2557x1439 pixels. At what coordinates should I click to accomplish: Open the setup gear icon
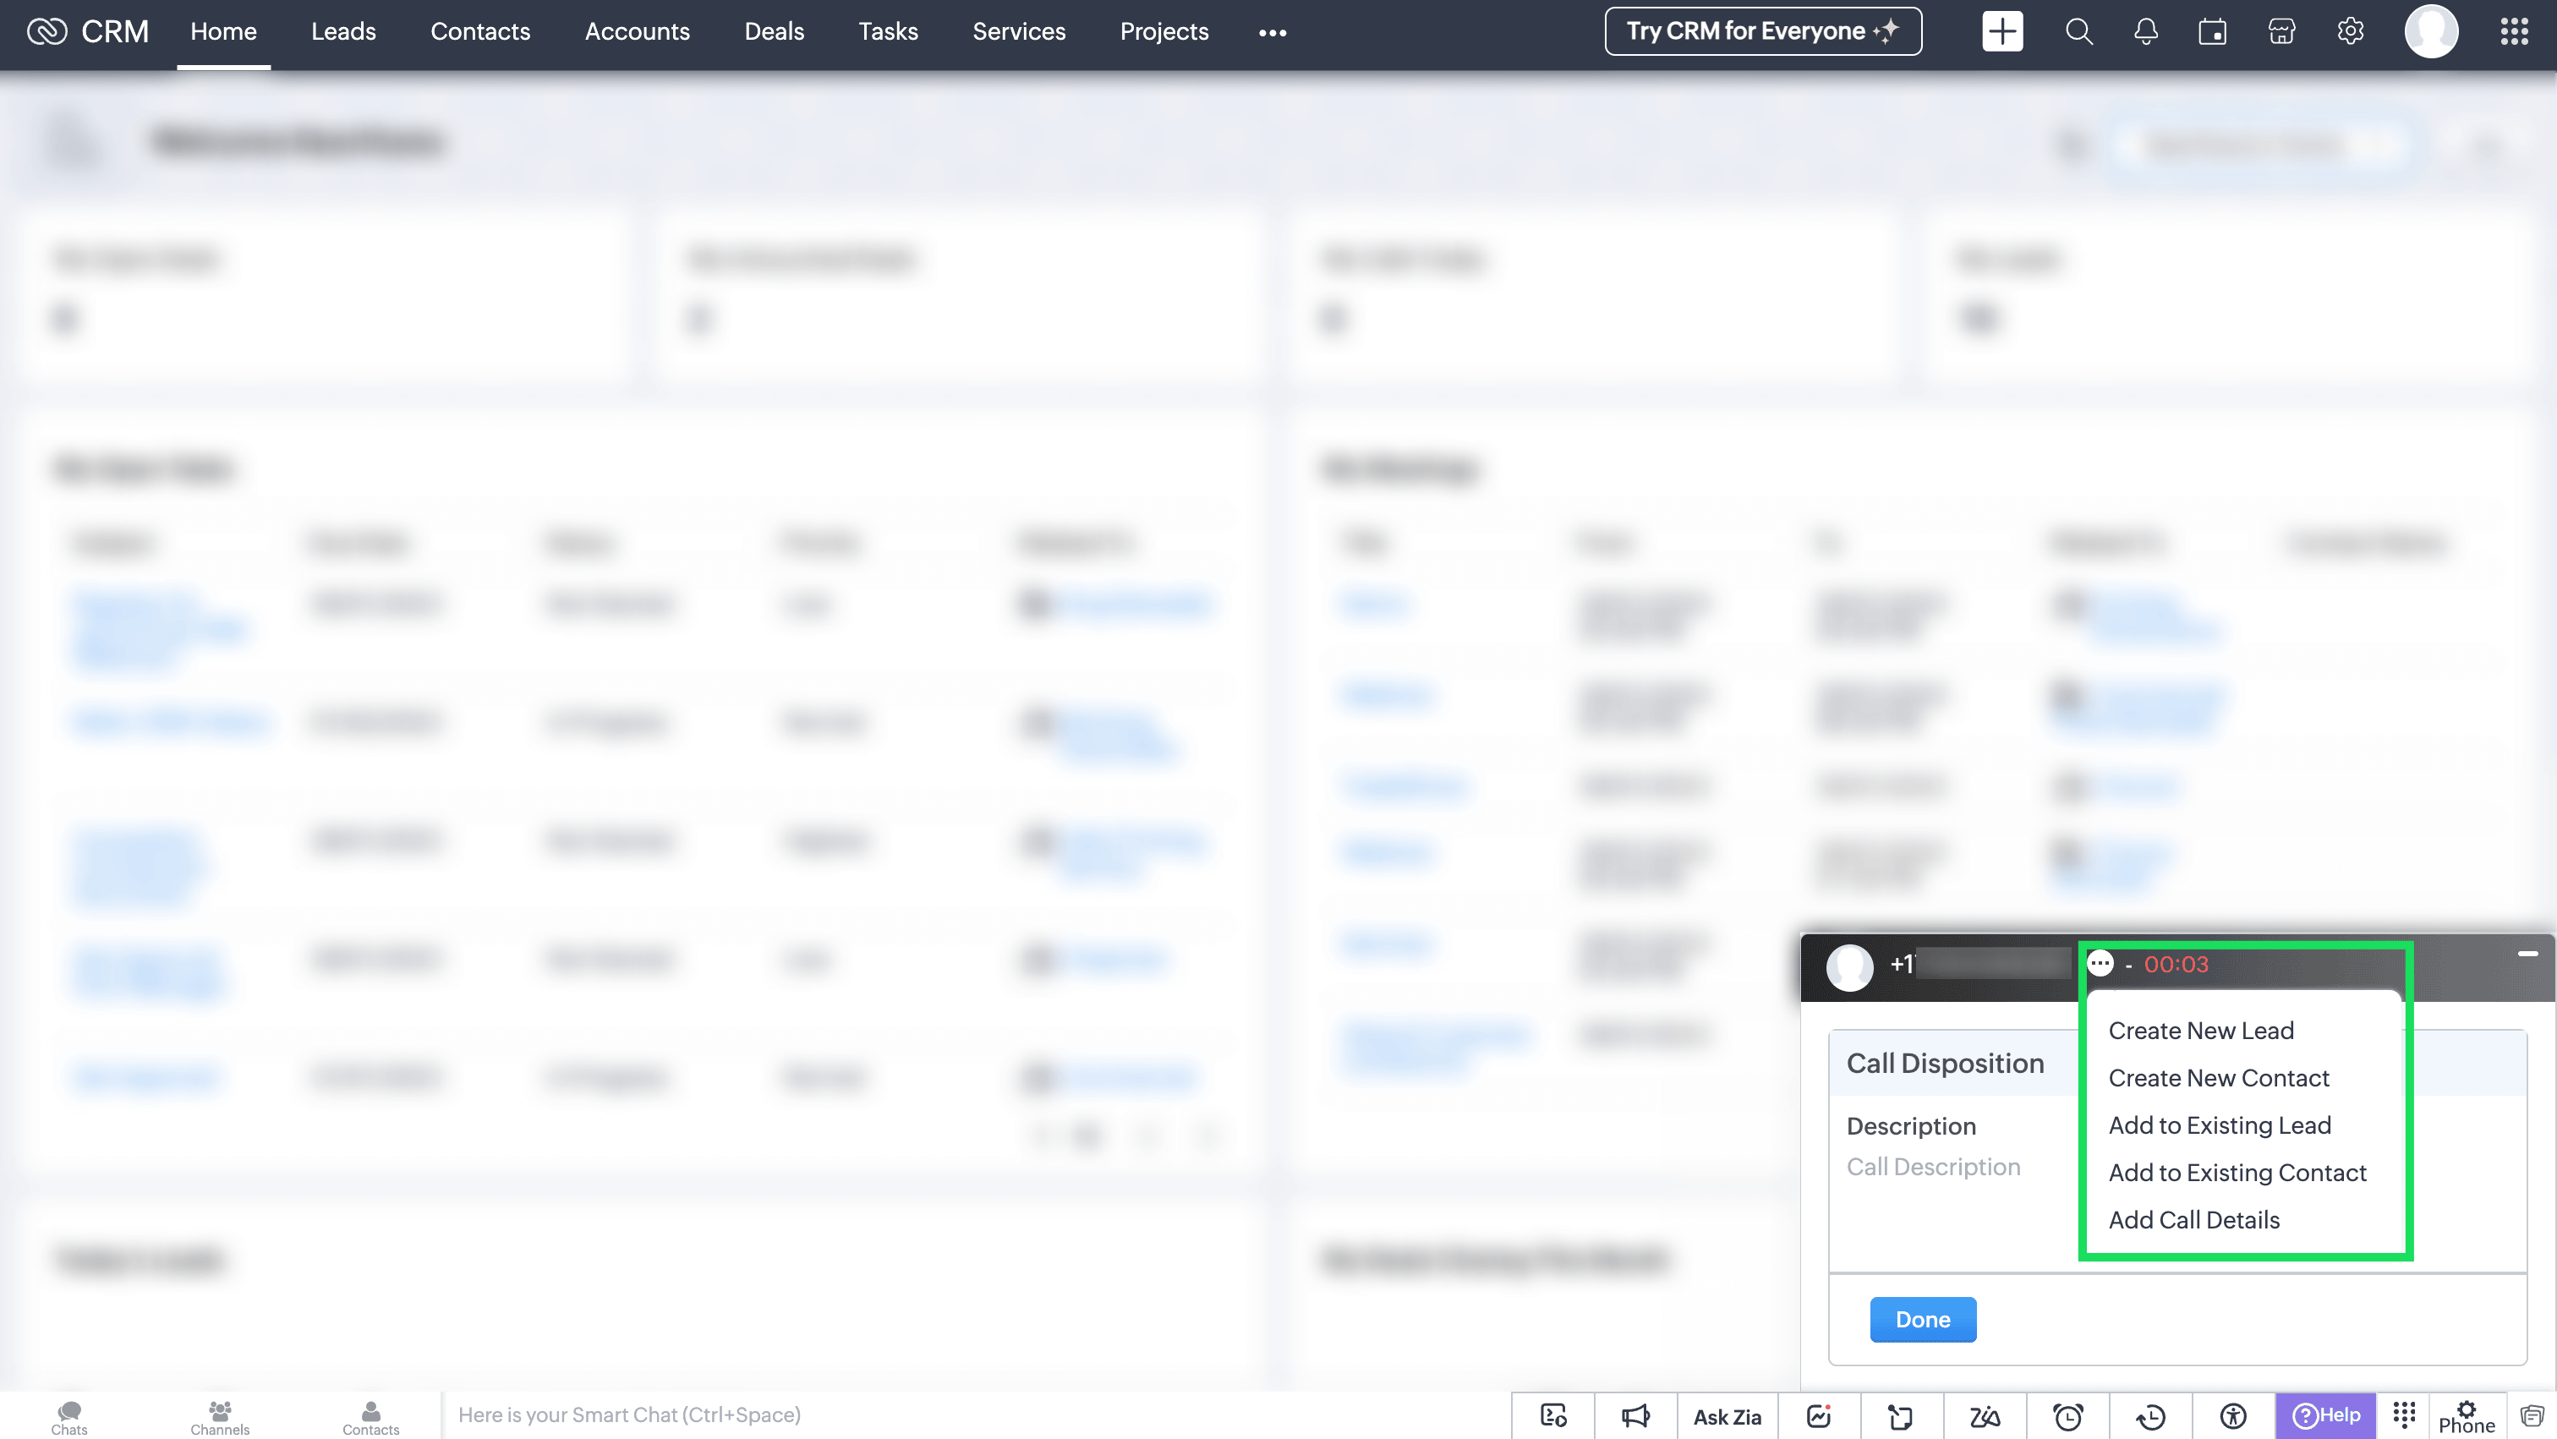click(2350, 32)
